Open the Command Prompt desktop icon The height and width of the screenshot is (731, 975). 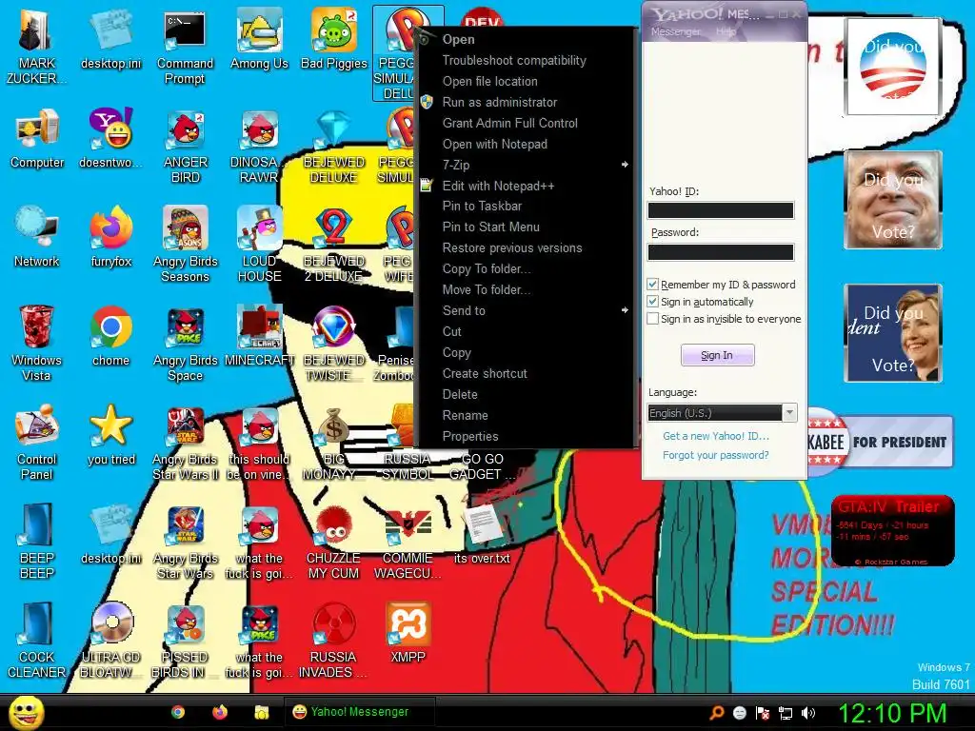click(x=185, y=48)
